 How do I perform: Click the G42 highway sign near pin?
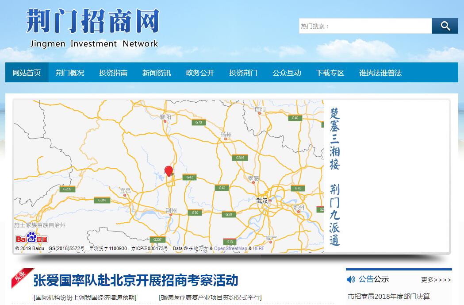[189, 177]
